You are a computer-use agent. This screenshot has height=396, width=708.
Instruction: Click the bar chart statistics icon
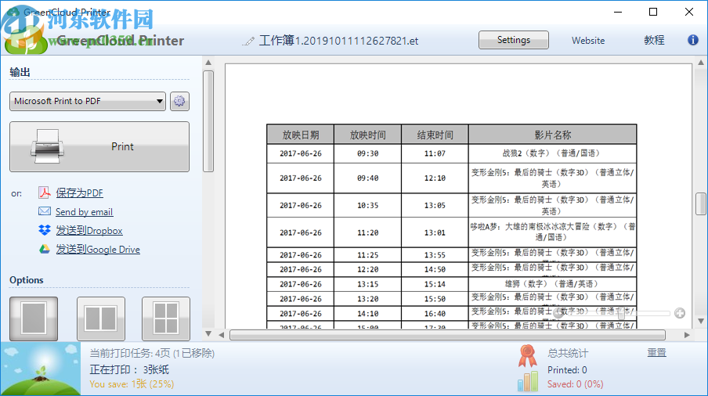pos(528,381)
